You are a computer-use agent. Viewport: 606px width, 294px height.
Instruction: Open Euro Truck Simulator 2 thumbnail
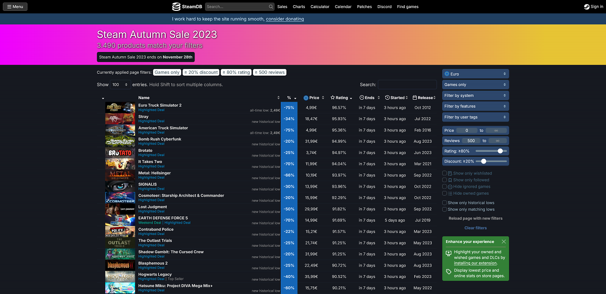pyautogui.click(x=120, y=107)
